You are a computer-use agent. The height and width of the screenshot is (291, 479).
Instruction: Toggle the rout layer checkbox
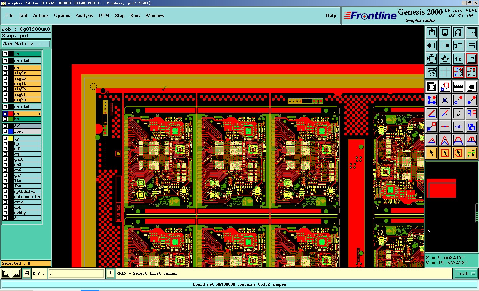pos(5,131)
